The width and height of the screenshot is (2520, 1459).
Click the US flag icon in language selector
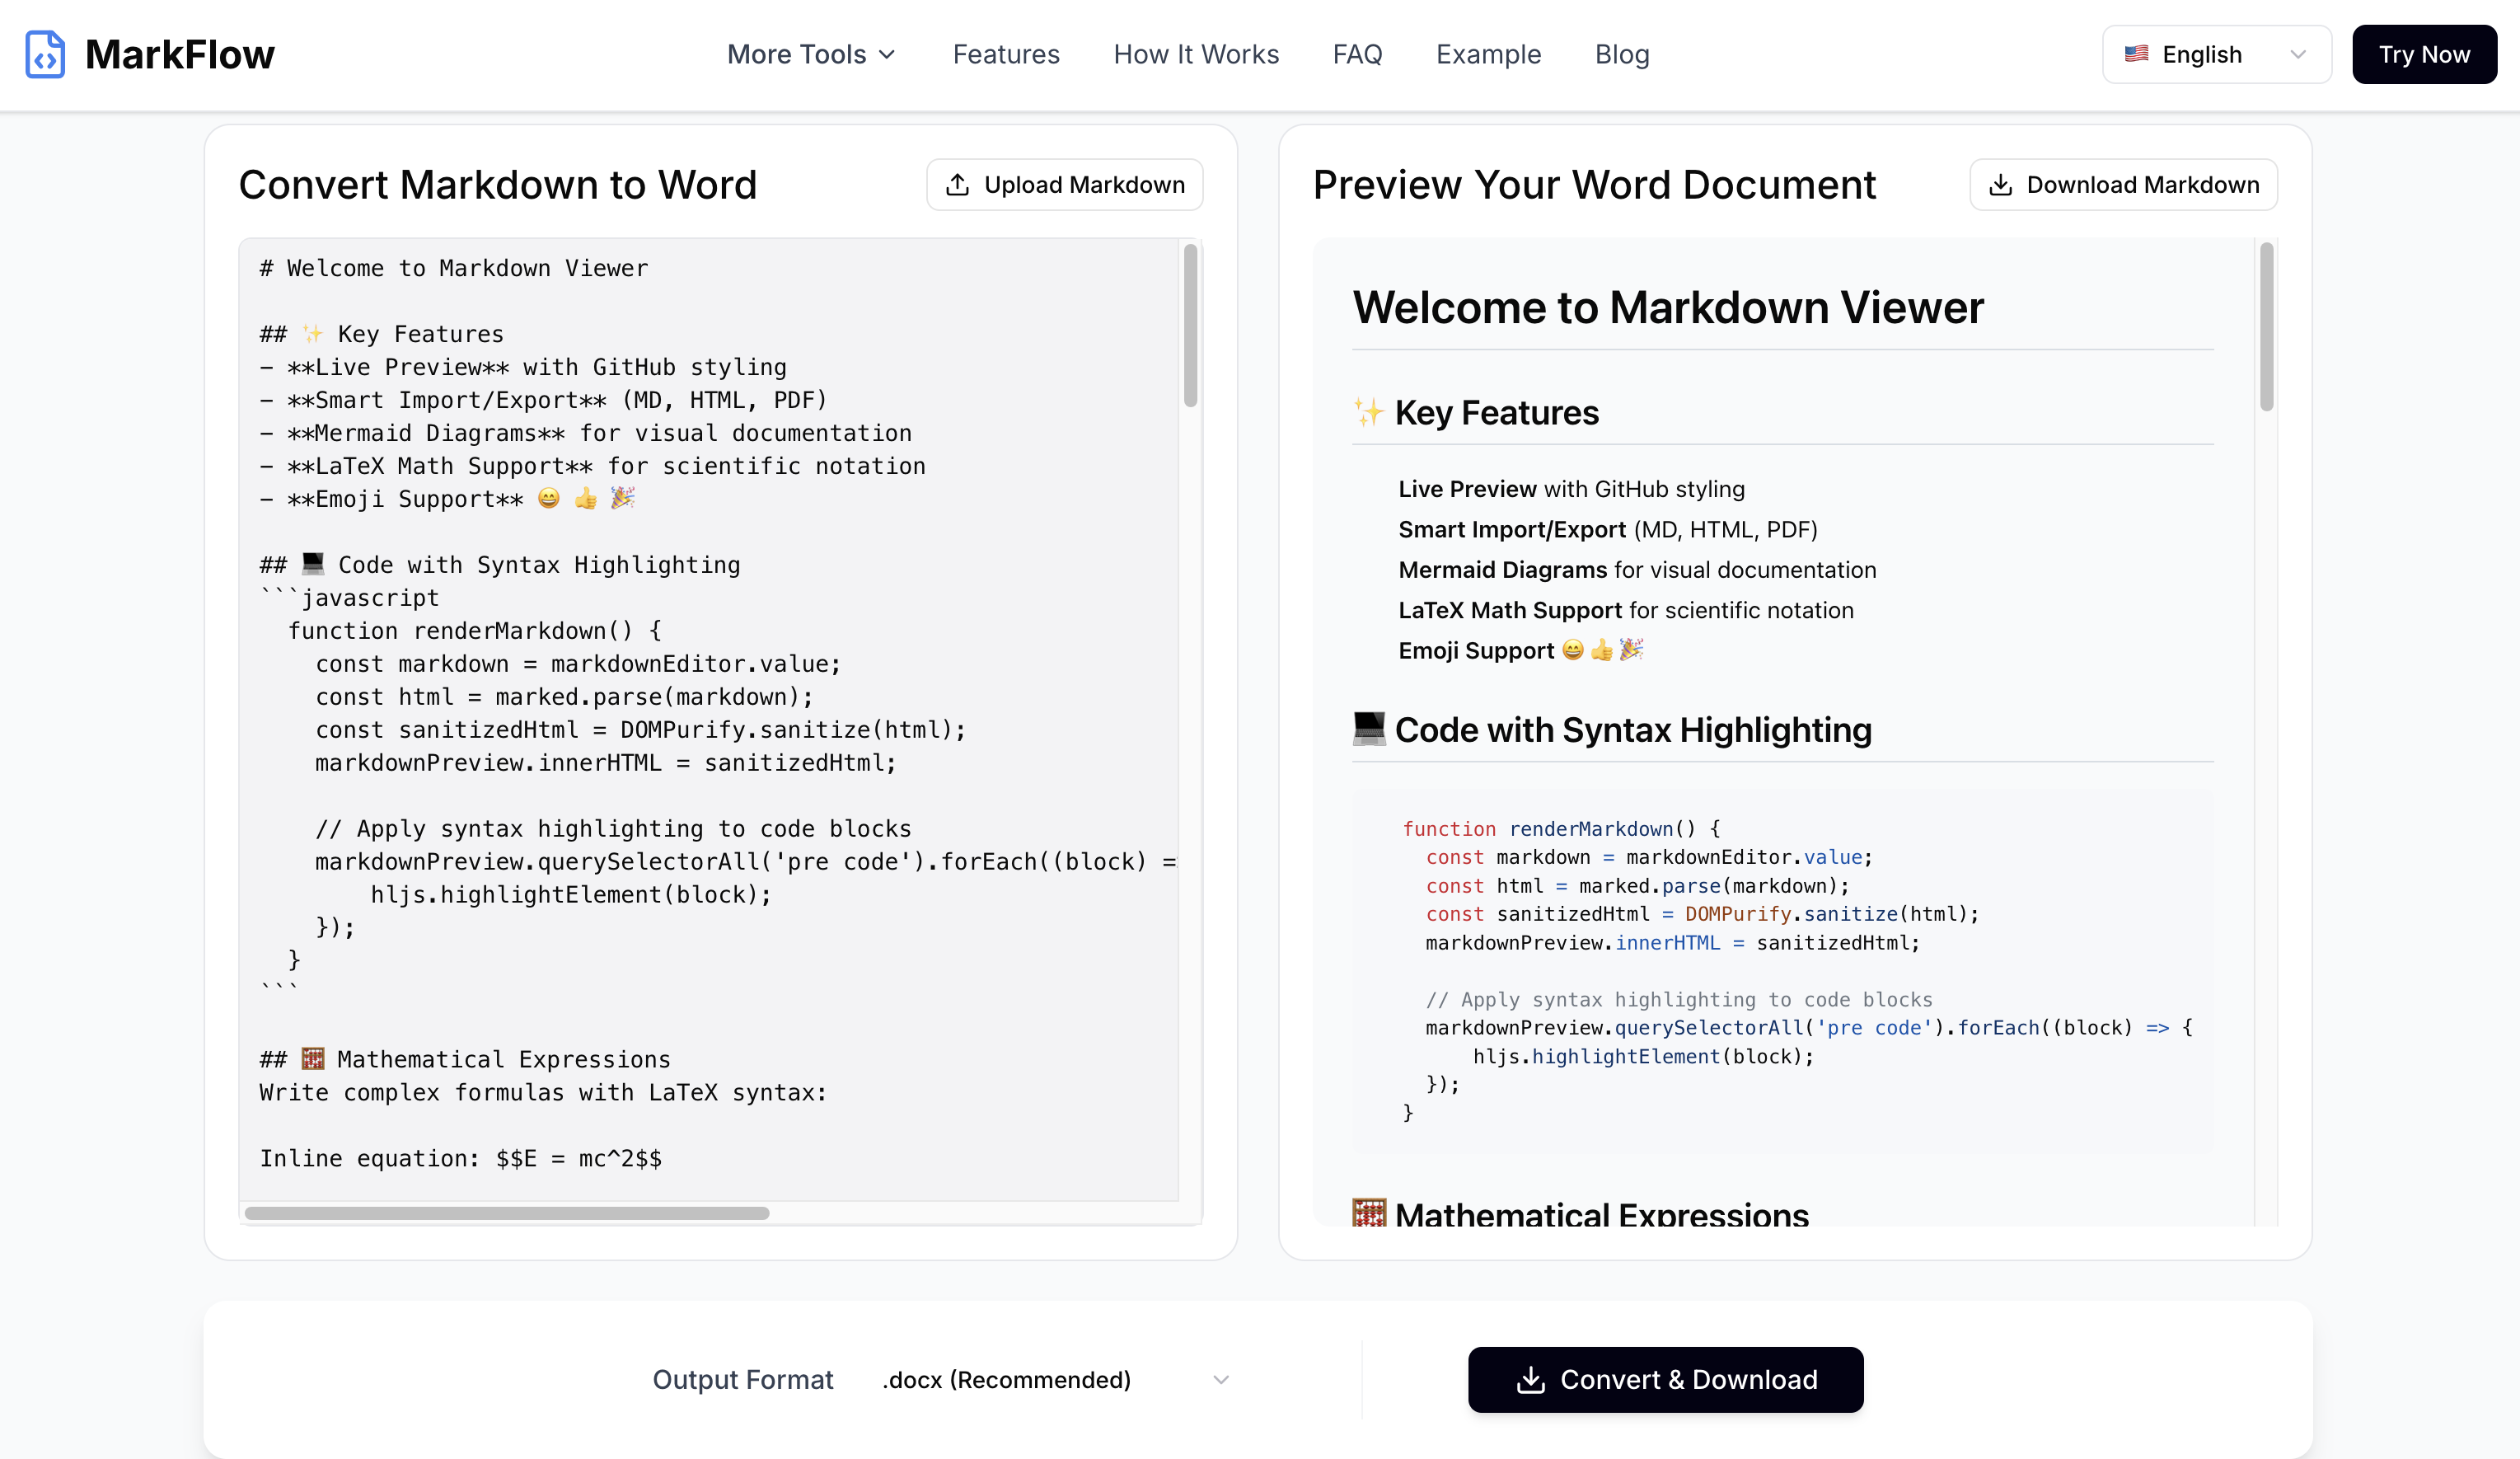click(x=2136, y=54)
